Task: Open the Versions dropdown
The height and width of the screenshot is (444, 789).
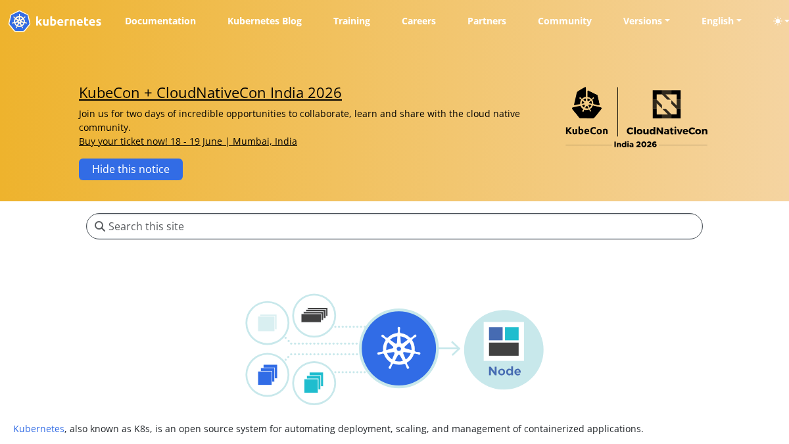Action: pos(646,21)
